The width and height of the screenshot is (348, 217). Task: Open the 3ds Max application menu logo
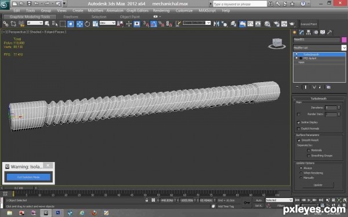tap(5, 5)
